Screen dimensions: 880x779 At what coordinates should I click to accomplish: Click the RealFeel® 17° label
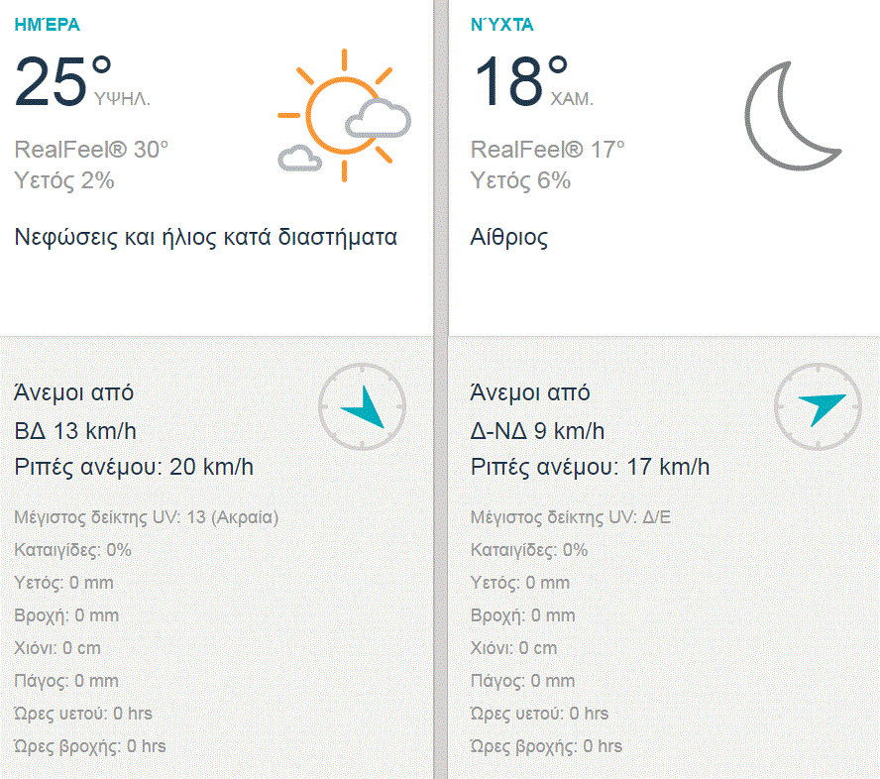coord(548,150)
